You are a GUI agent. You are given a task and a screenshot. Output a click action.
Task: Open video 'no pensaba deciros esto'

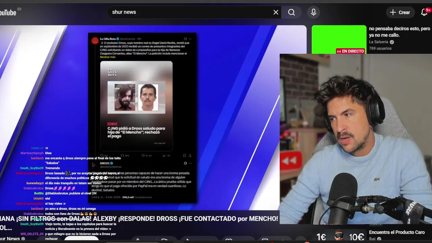click(x=400, y=32)
